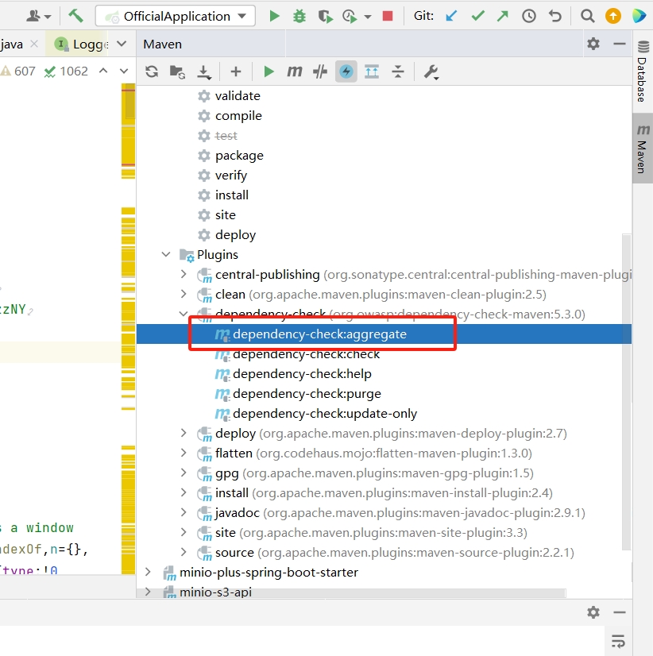Close the java editor tab
Image resolution: width=653 pixels, height=656 pixels.
coord(34,44)
